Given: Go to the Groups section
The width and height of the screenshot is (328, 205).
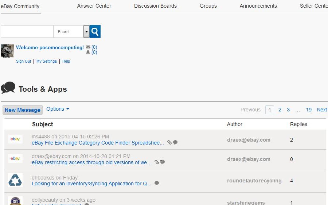Looking at the screenshot, I should [x=208, y=6].
